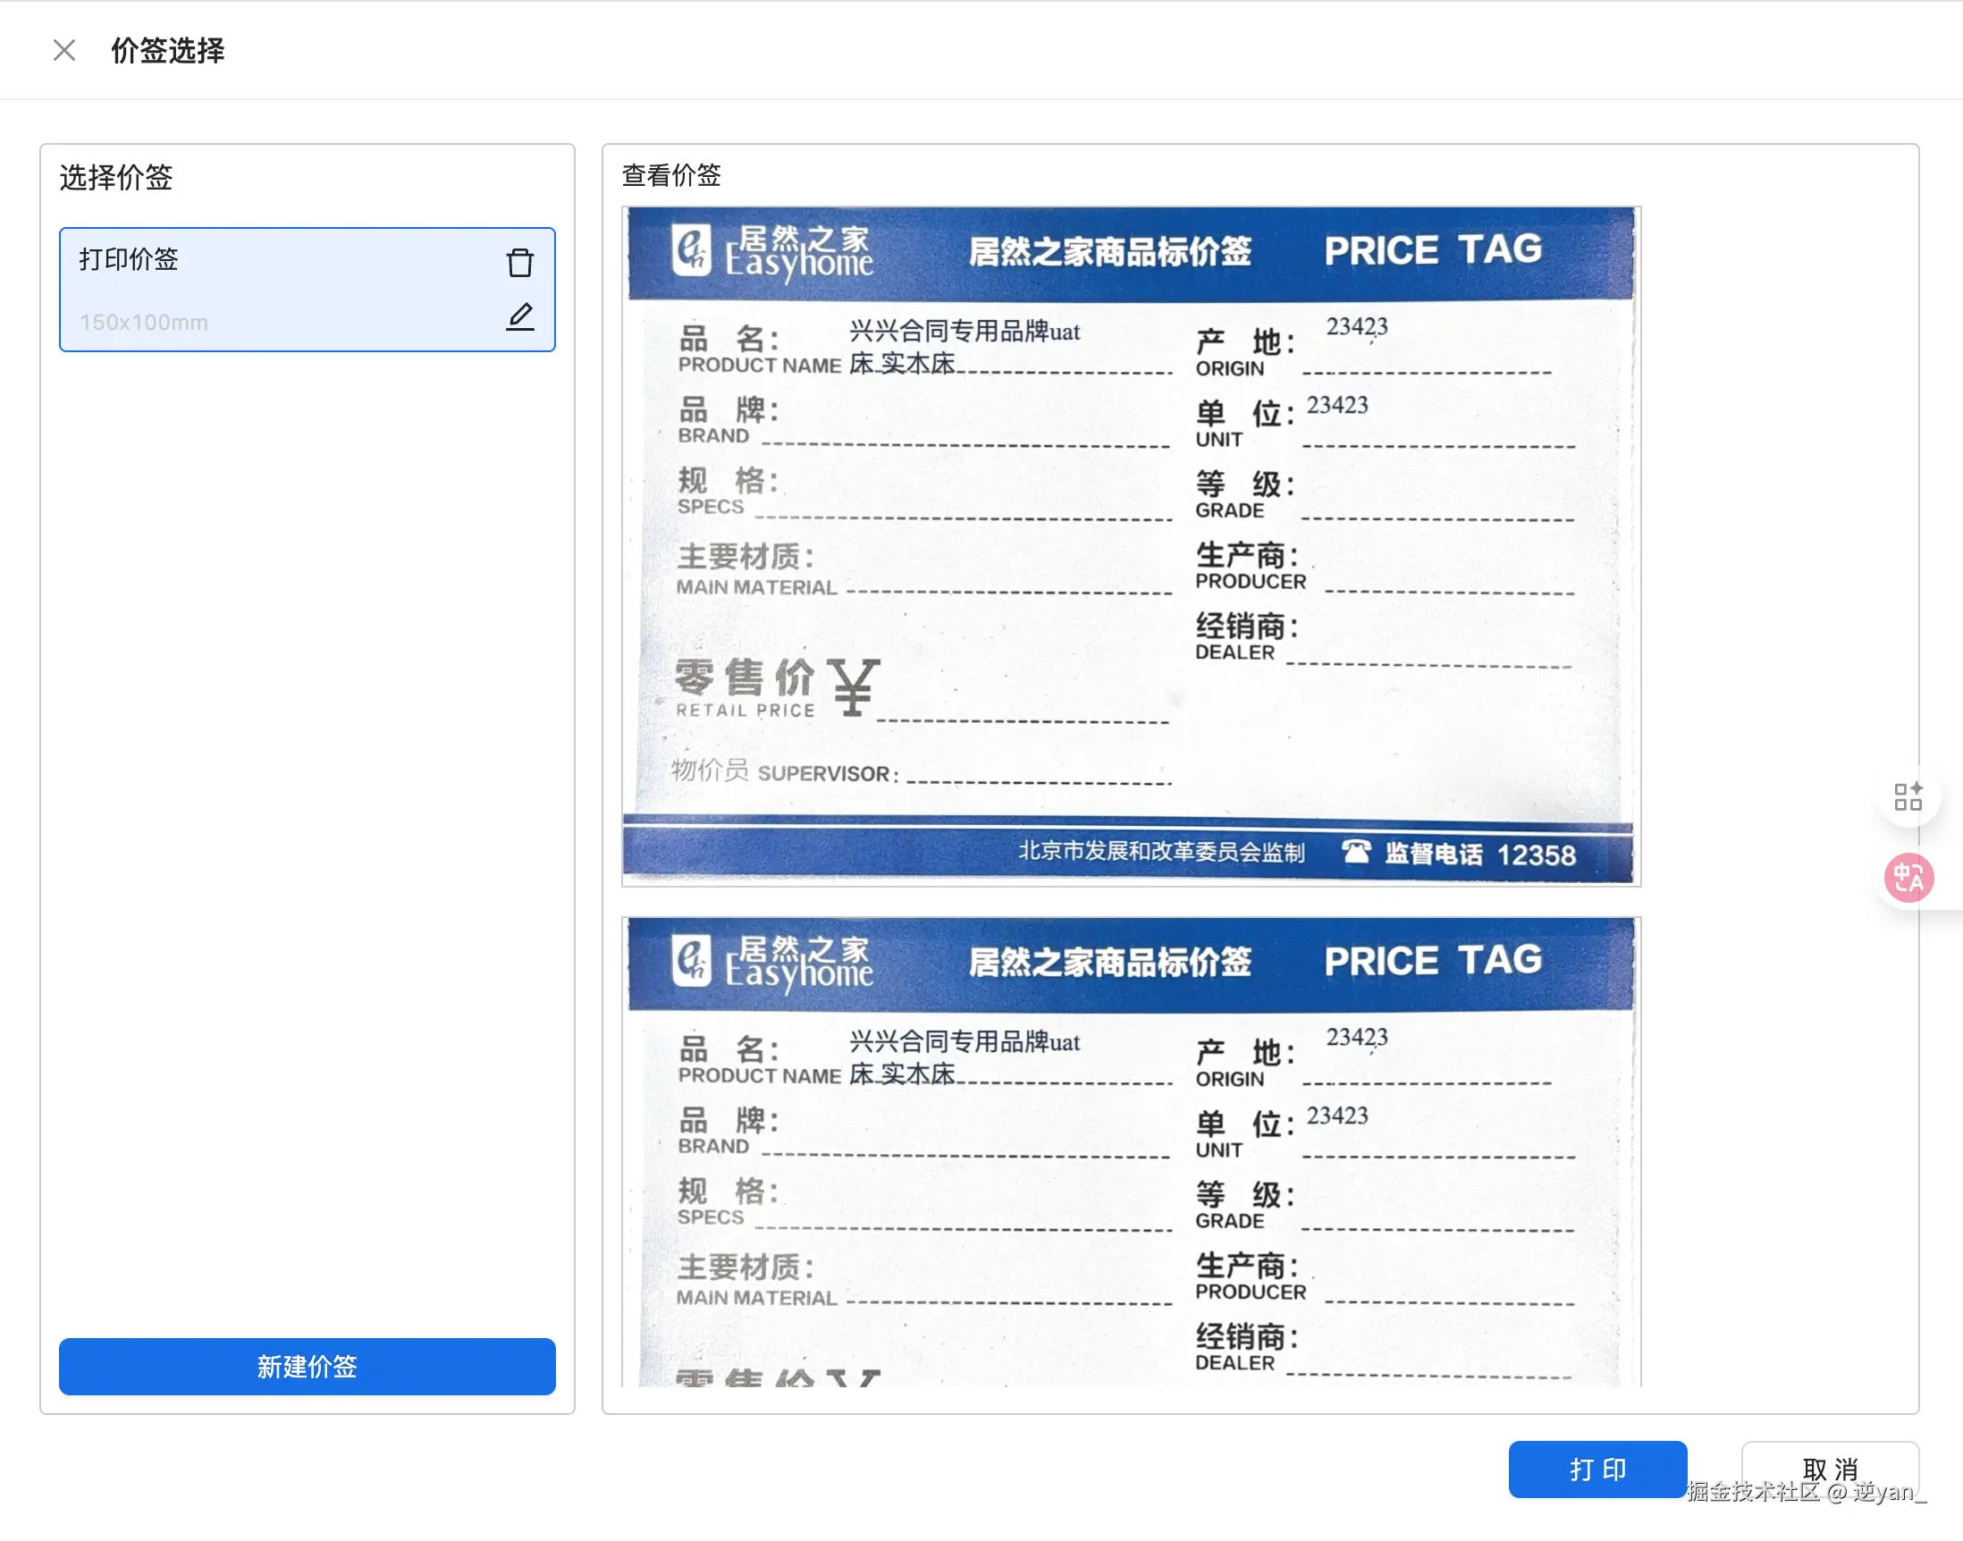Click the 查看价签 panel heading
This screenshot has width=1963, height=1541.
pyautogui.click(x=671, y=175)
